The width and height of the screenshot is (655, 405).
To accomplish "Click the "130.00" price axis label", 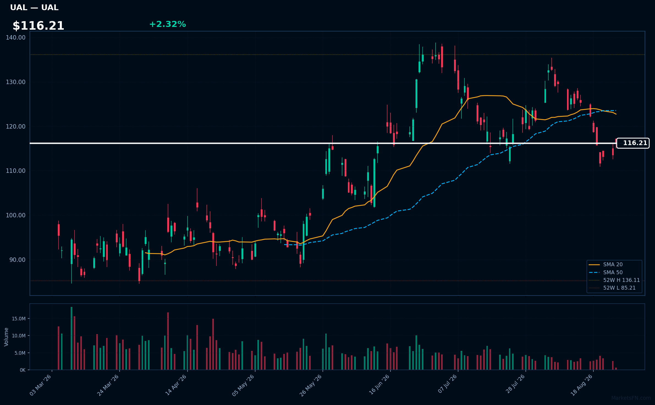I will pos(16,82).
